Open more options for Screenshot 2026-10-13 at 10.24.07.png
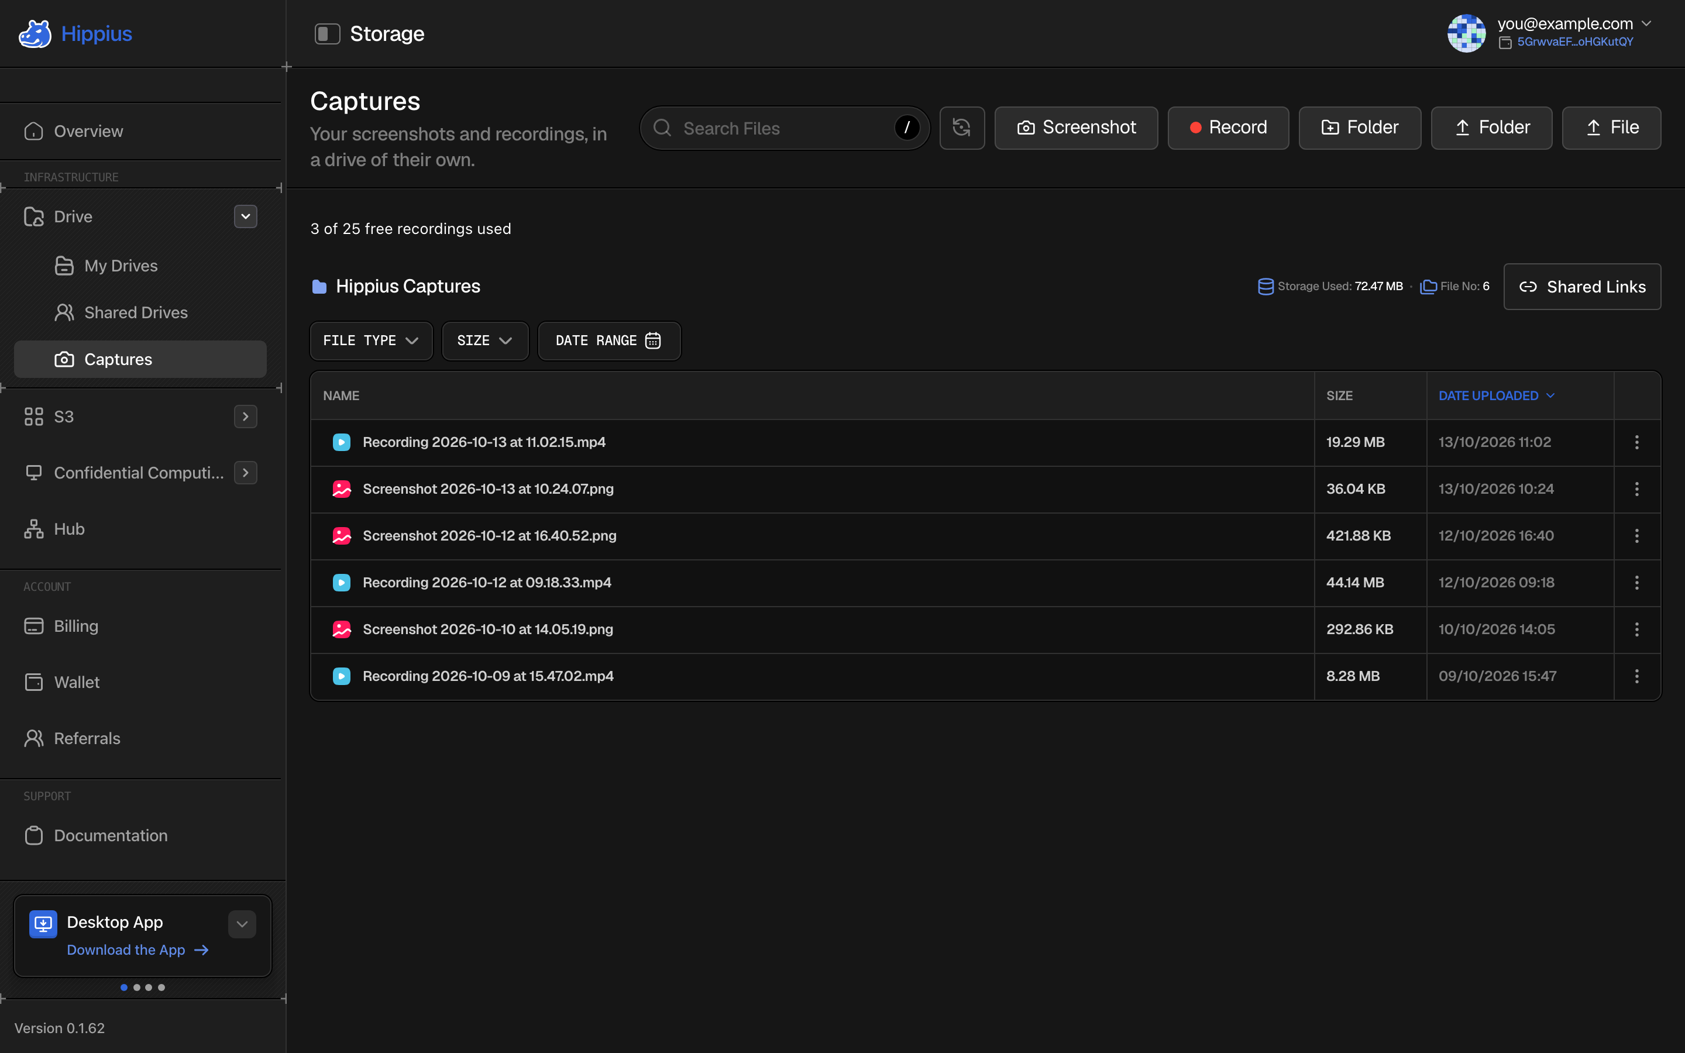Viewport: 1685px width, 1053px height. [1637, 489]
